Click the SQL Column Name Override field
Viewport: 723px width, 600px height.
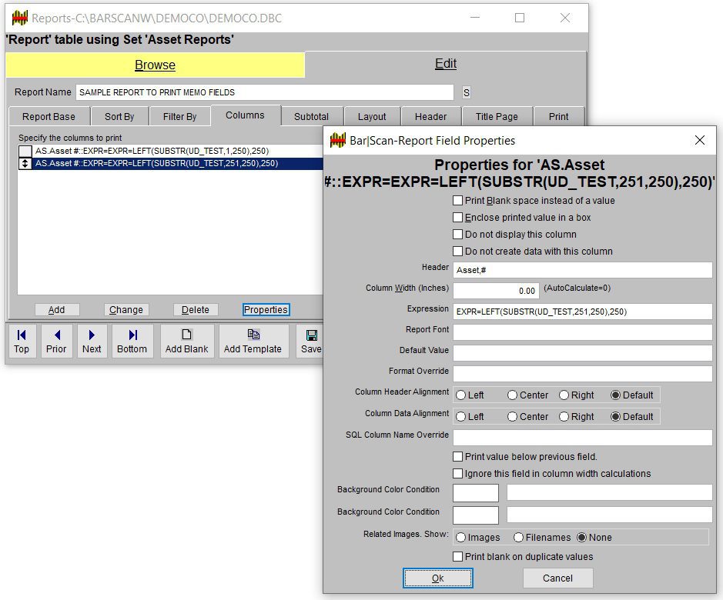[x=583, y=438]
